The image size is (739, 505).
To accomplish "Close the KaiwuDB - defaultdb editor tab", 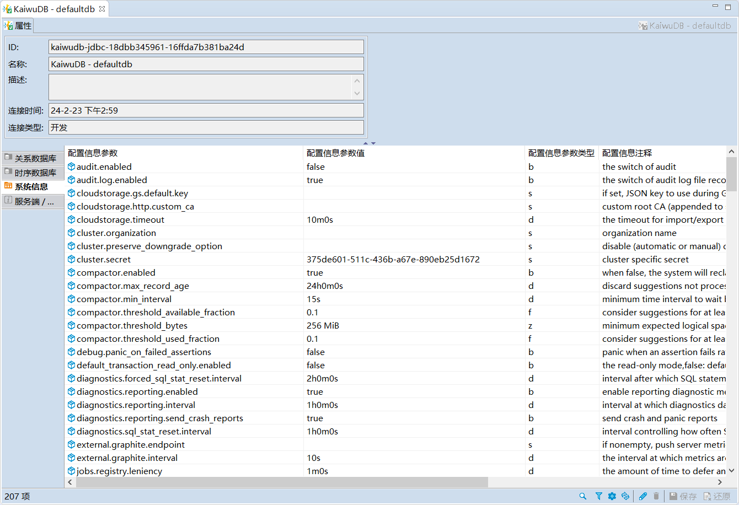I will (101, 9).
